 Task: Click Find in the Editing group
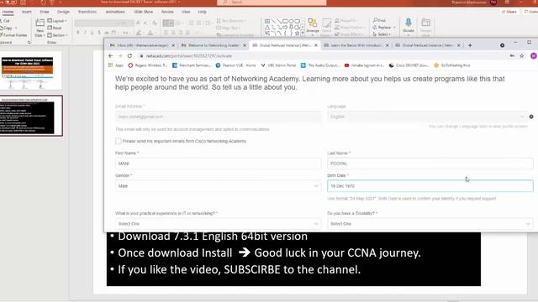pyautogui.click(x=379, y=20)
